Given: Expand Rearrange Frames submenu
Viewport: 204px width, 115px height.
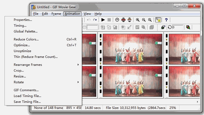Looking at the screenshot, I should 43,65.
